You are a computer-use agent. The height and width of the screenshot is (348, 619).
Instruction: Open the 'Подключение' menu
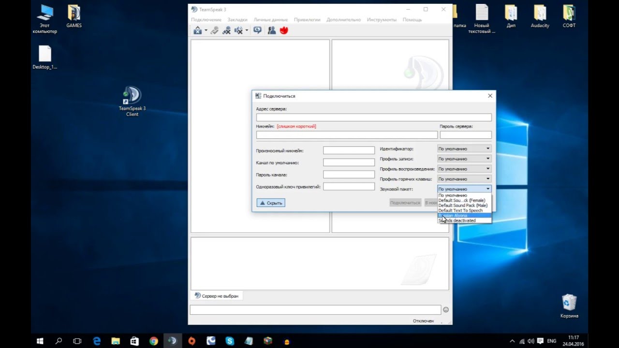[x=206, y=20]
